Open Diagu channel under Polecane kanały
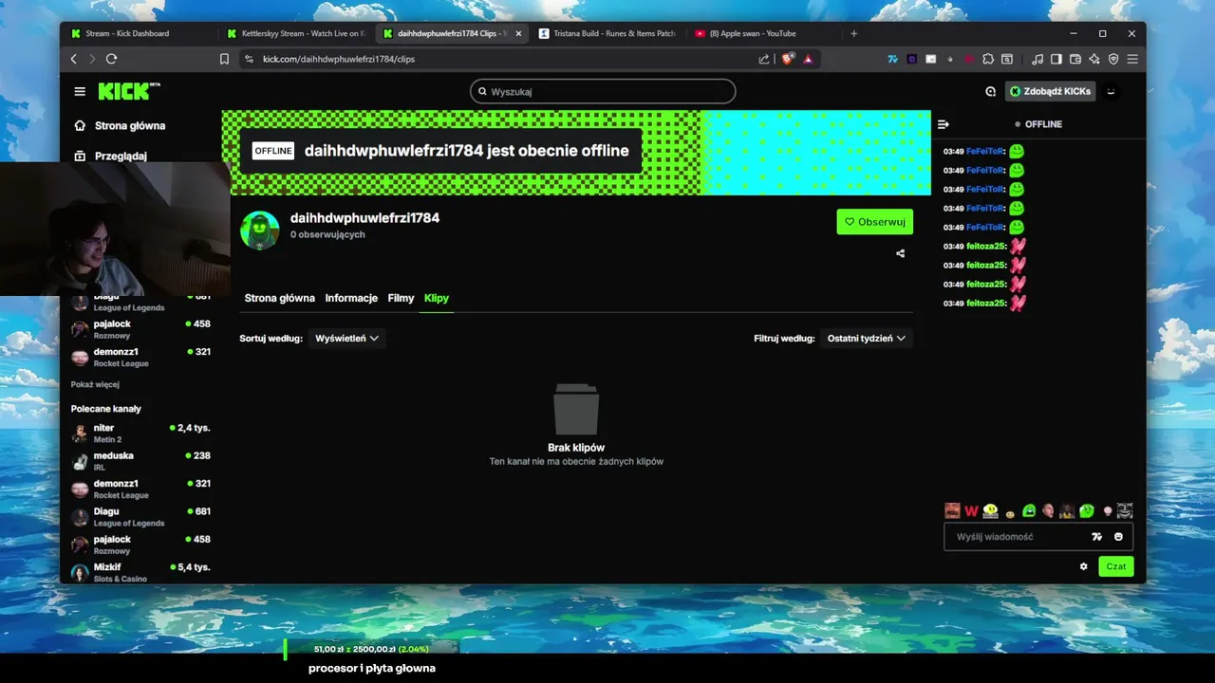The image size is (1215, 683). (x=140, y=517)
